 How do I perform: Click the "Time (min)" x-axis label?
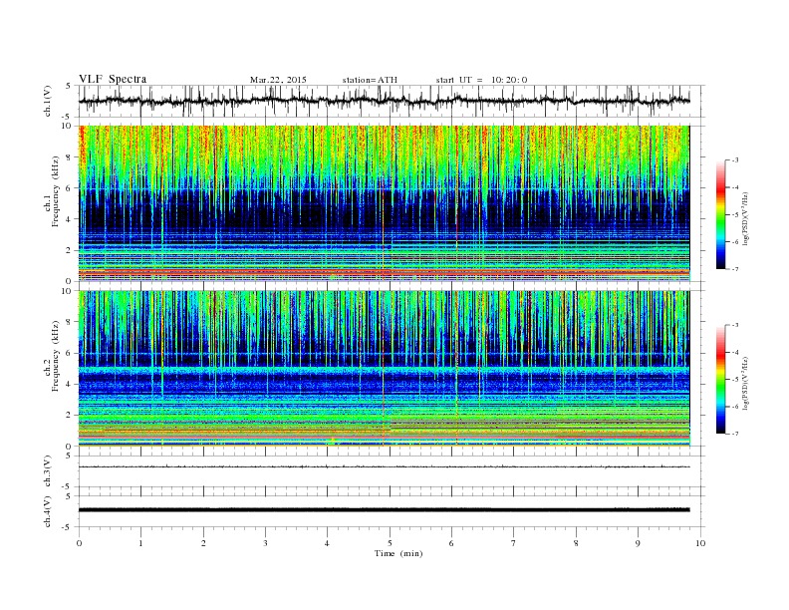[x=398, y=553]
